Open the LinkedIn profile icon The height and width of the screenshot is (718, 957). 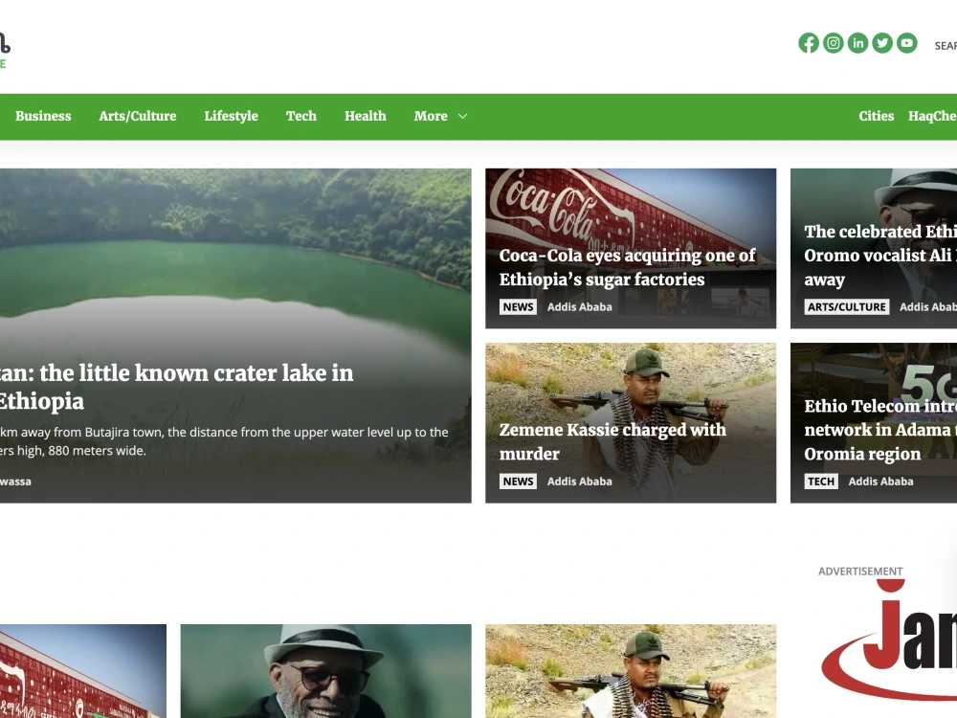click(x=857, y=42)
